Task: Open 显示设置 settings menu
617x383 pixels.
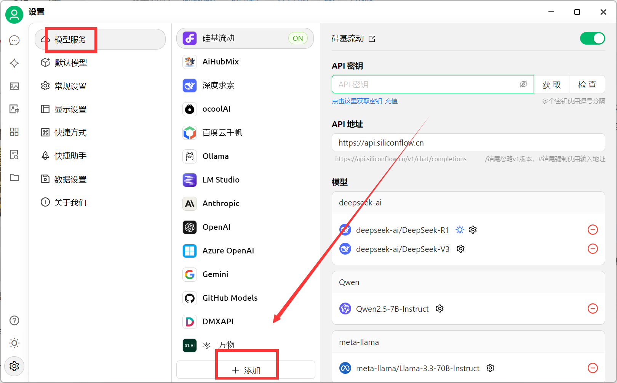Action: click(x=100, y=109)
